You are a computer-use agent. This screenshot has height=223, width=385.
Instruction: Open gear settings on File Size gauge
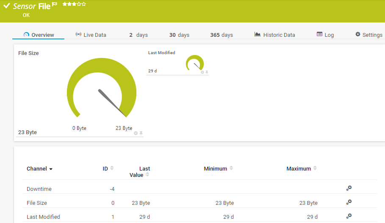click(x=136, y=133)
